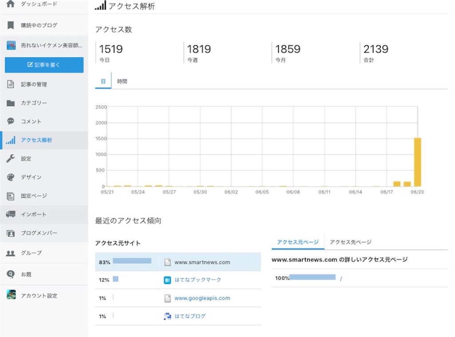Image resolution: width=455 pixels, height=337 pixels.
Task: Click the document icon for 記事の管理
Action: (x=11, y=84)
